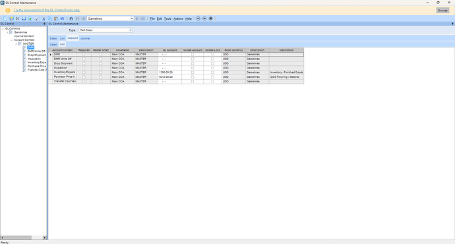Click the Delete record toolbar icon

point(18,18)
